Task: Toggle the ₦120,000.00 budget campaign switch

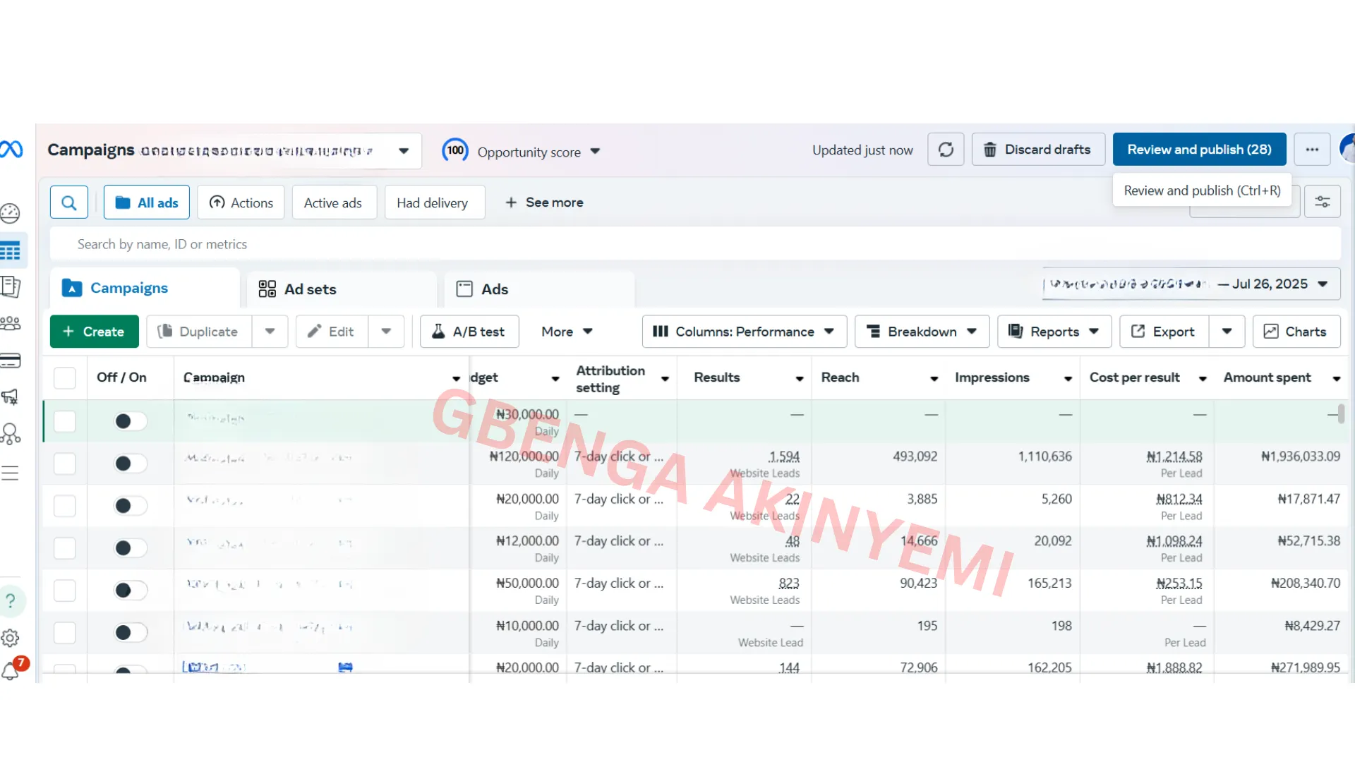Action: [131, 464]
